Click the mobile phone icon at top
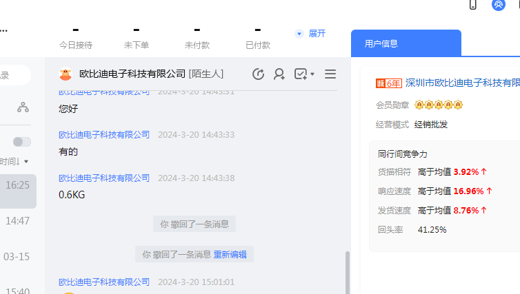The image size is (520, 294). (473, 5)
